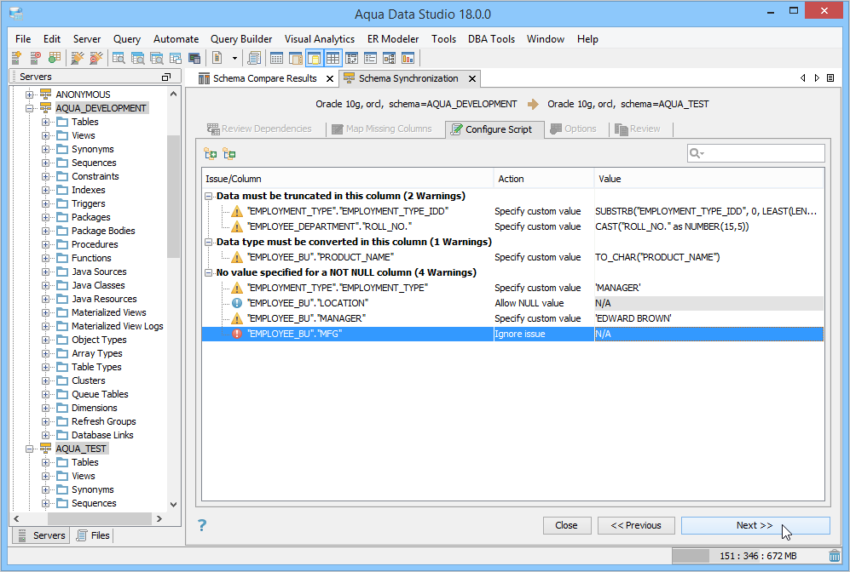Screen dimensions: 850x572
Task: Click the memory usage progress bar
Action: coord(749,556)
